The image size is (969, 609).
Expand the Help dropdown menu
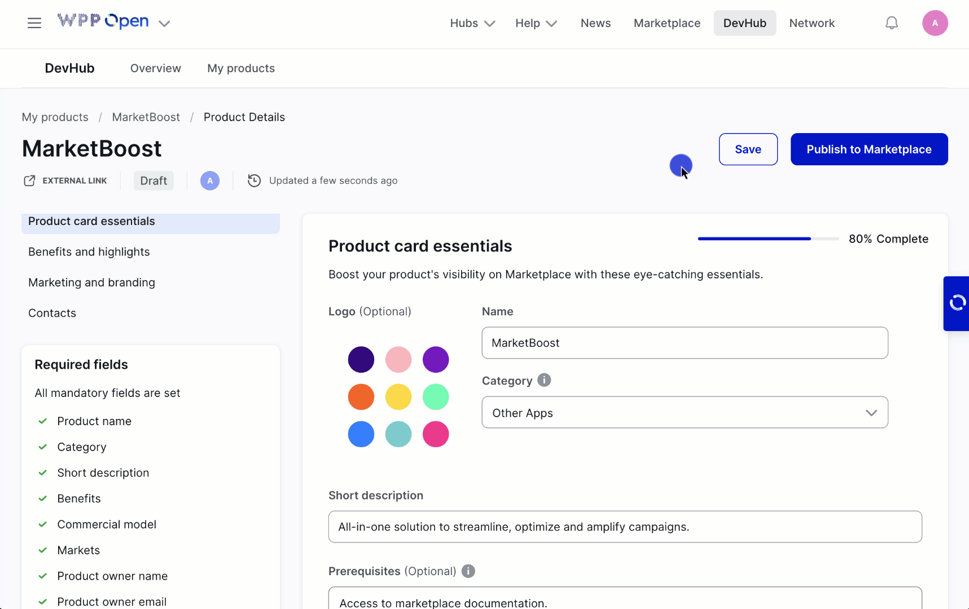(536, 23)
